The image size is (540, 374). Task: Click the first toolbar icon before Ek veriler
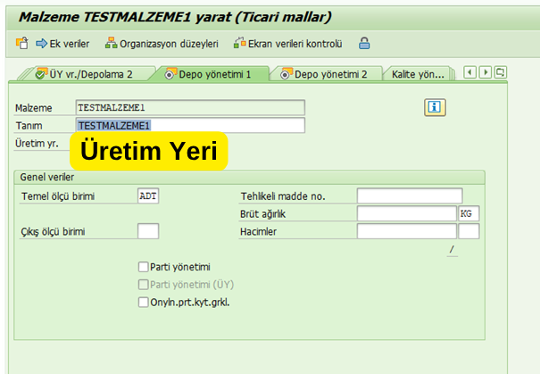21,43
